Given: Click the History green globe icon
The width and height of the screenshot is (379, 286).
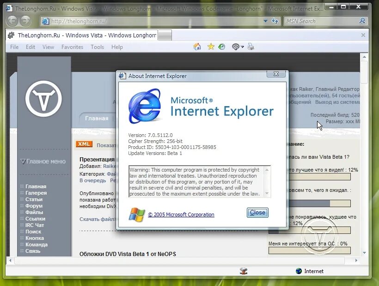Looking at the screenshot, I should pos(221,47).
